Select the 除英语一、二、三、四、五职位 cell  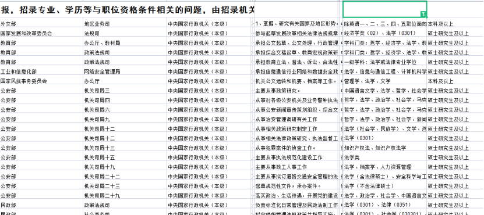(385, 24)
